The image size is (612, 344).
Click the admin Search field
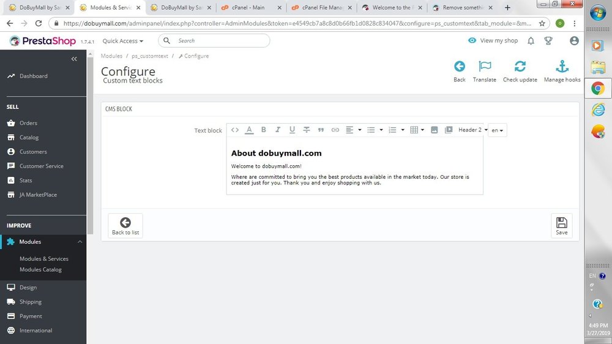point(214,40)
